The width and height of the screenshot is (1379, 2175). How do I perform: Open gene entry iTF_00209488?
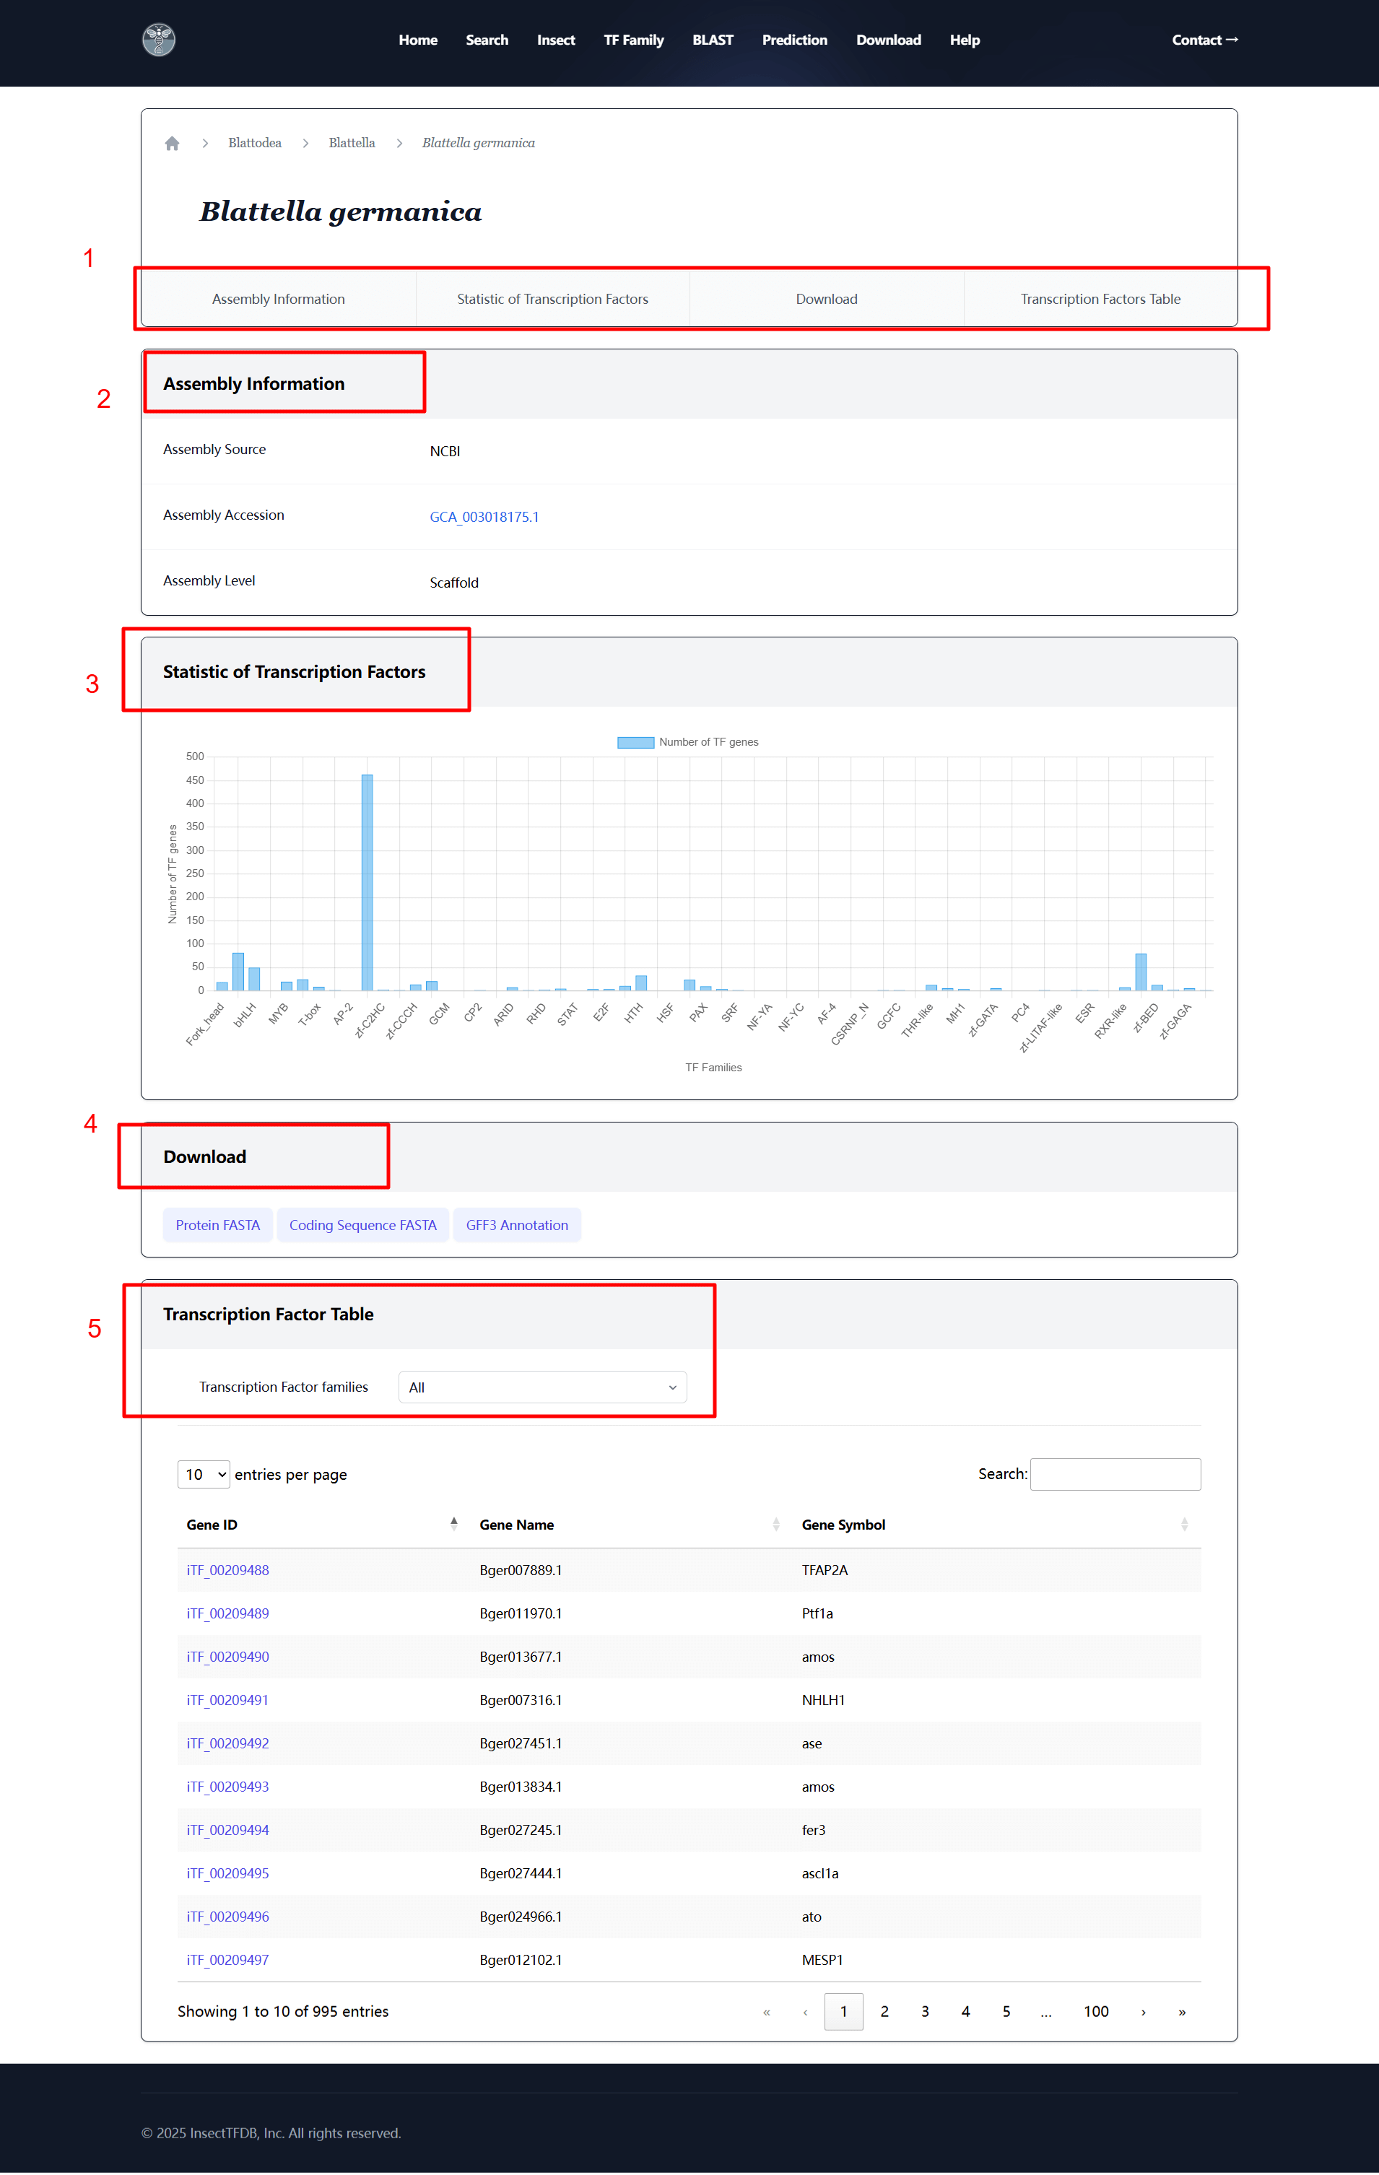click(x=227, y=1570)
